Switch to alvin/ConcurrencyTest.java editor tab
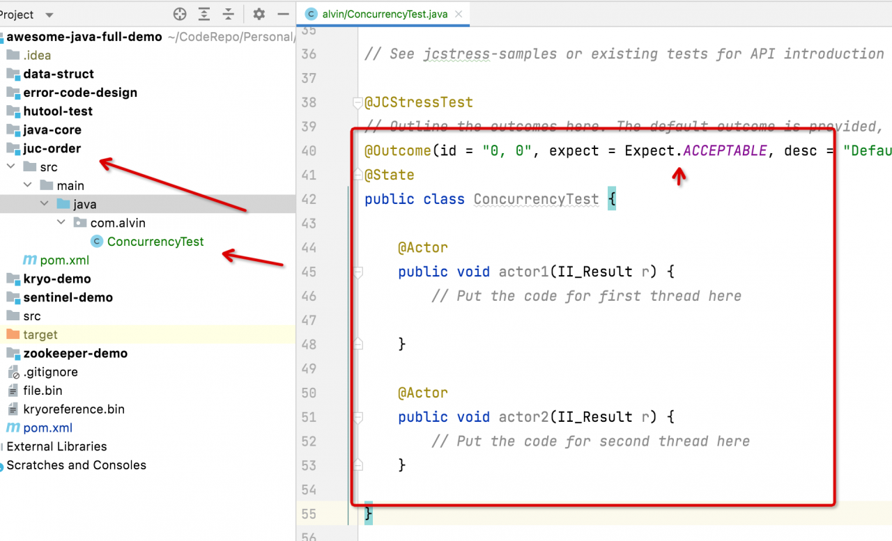The width and height of the screenshot is (892, 541). pyautogui.click(x=385, y=14)
